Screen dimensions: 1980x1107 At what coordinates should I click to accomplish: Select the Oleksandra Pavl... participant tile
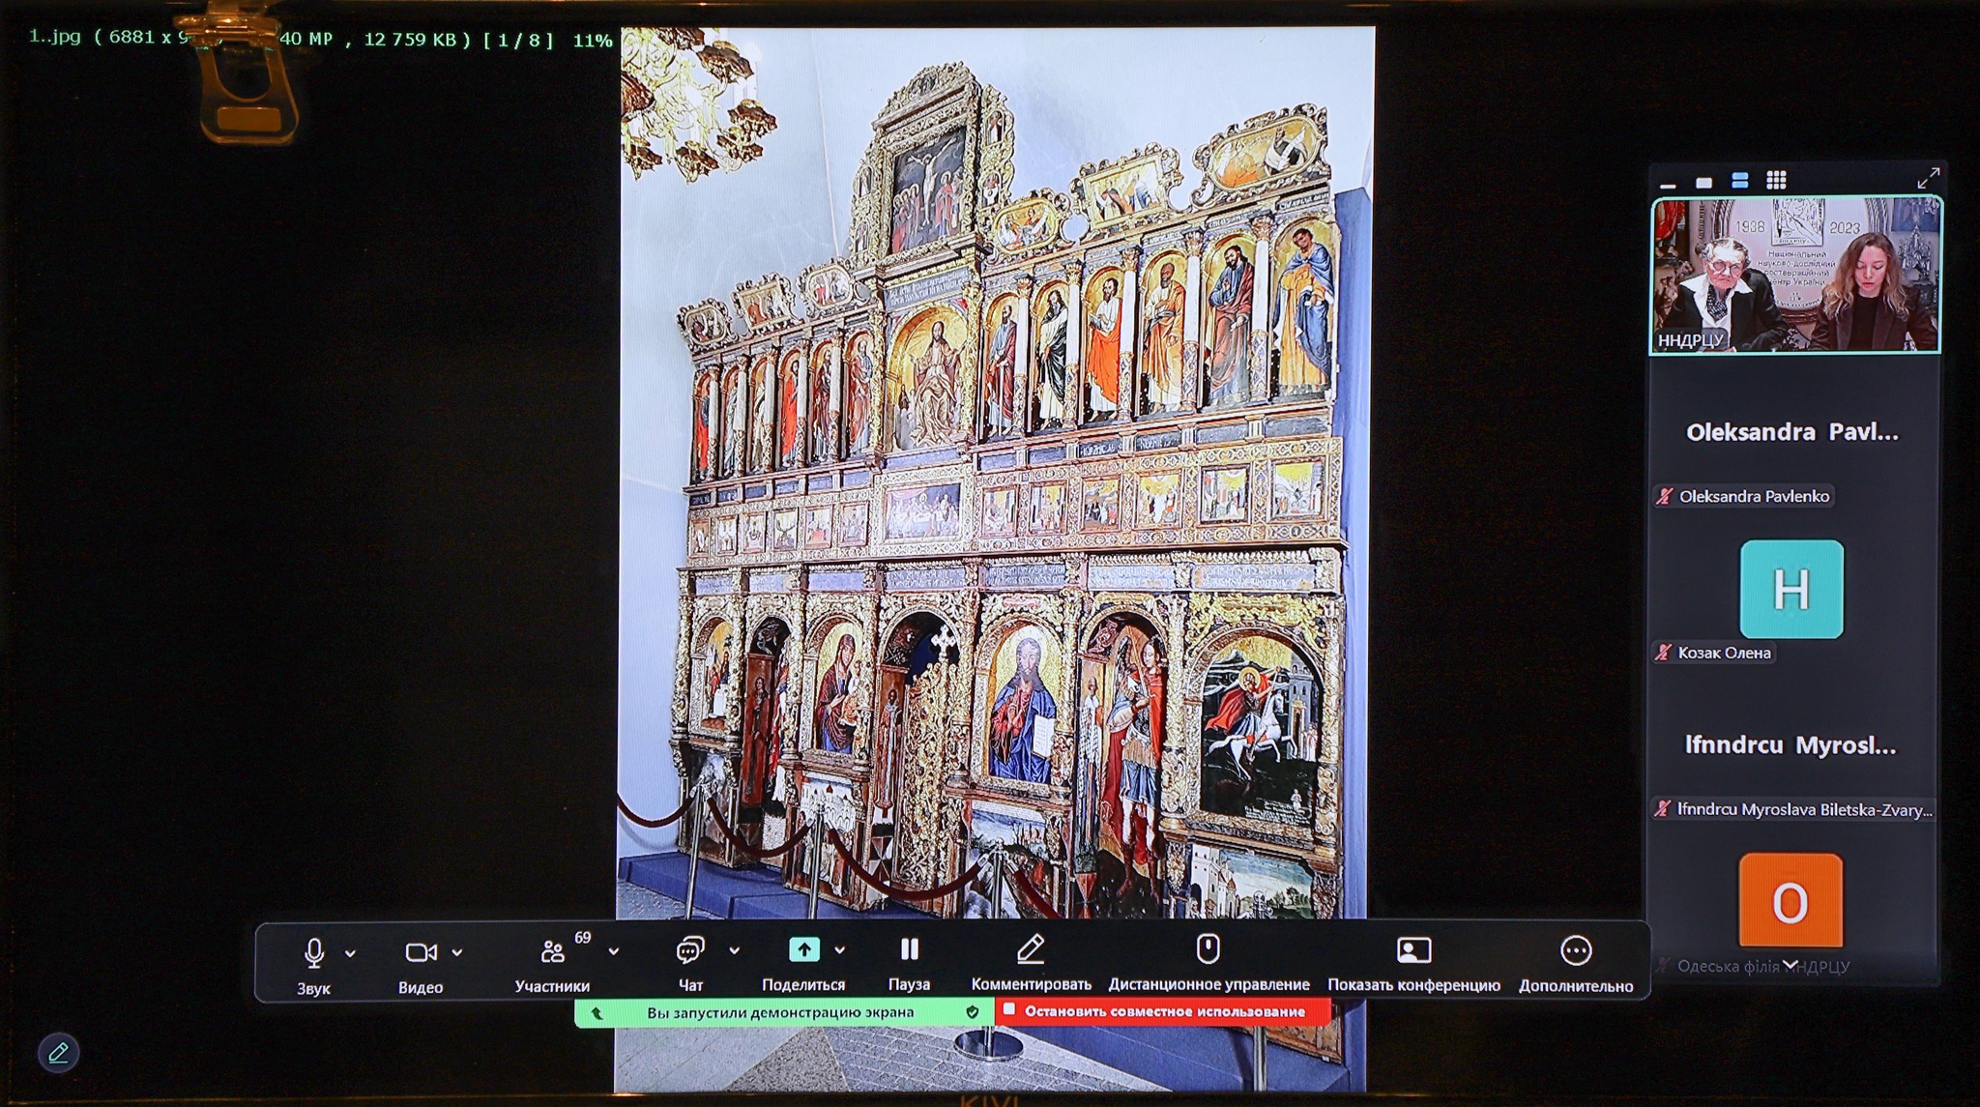tap(1793, 432)
